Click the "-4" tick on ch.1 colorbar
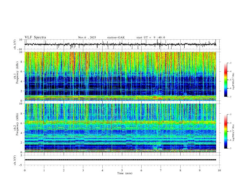 click(230, 71)
